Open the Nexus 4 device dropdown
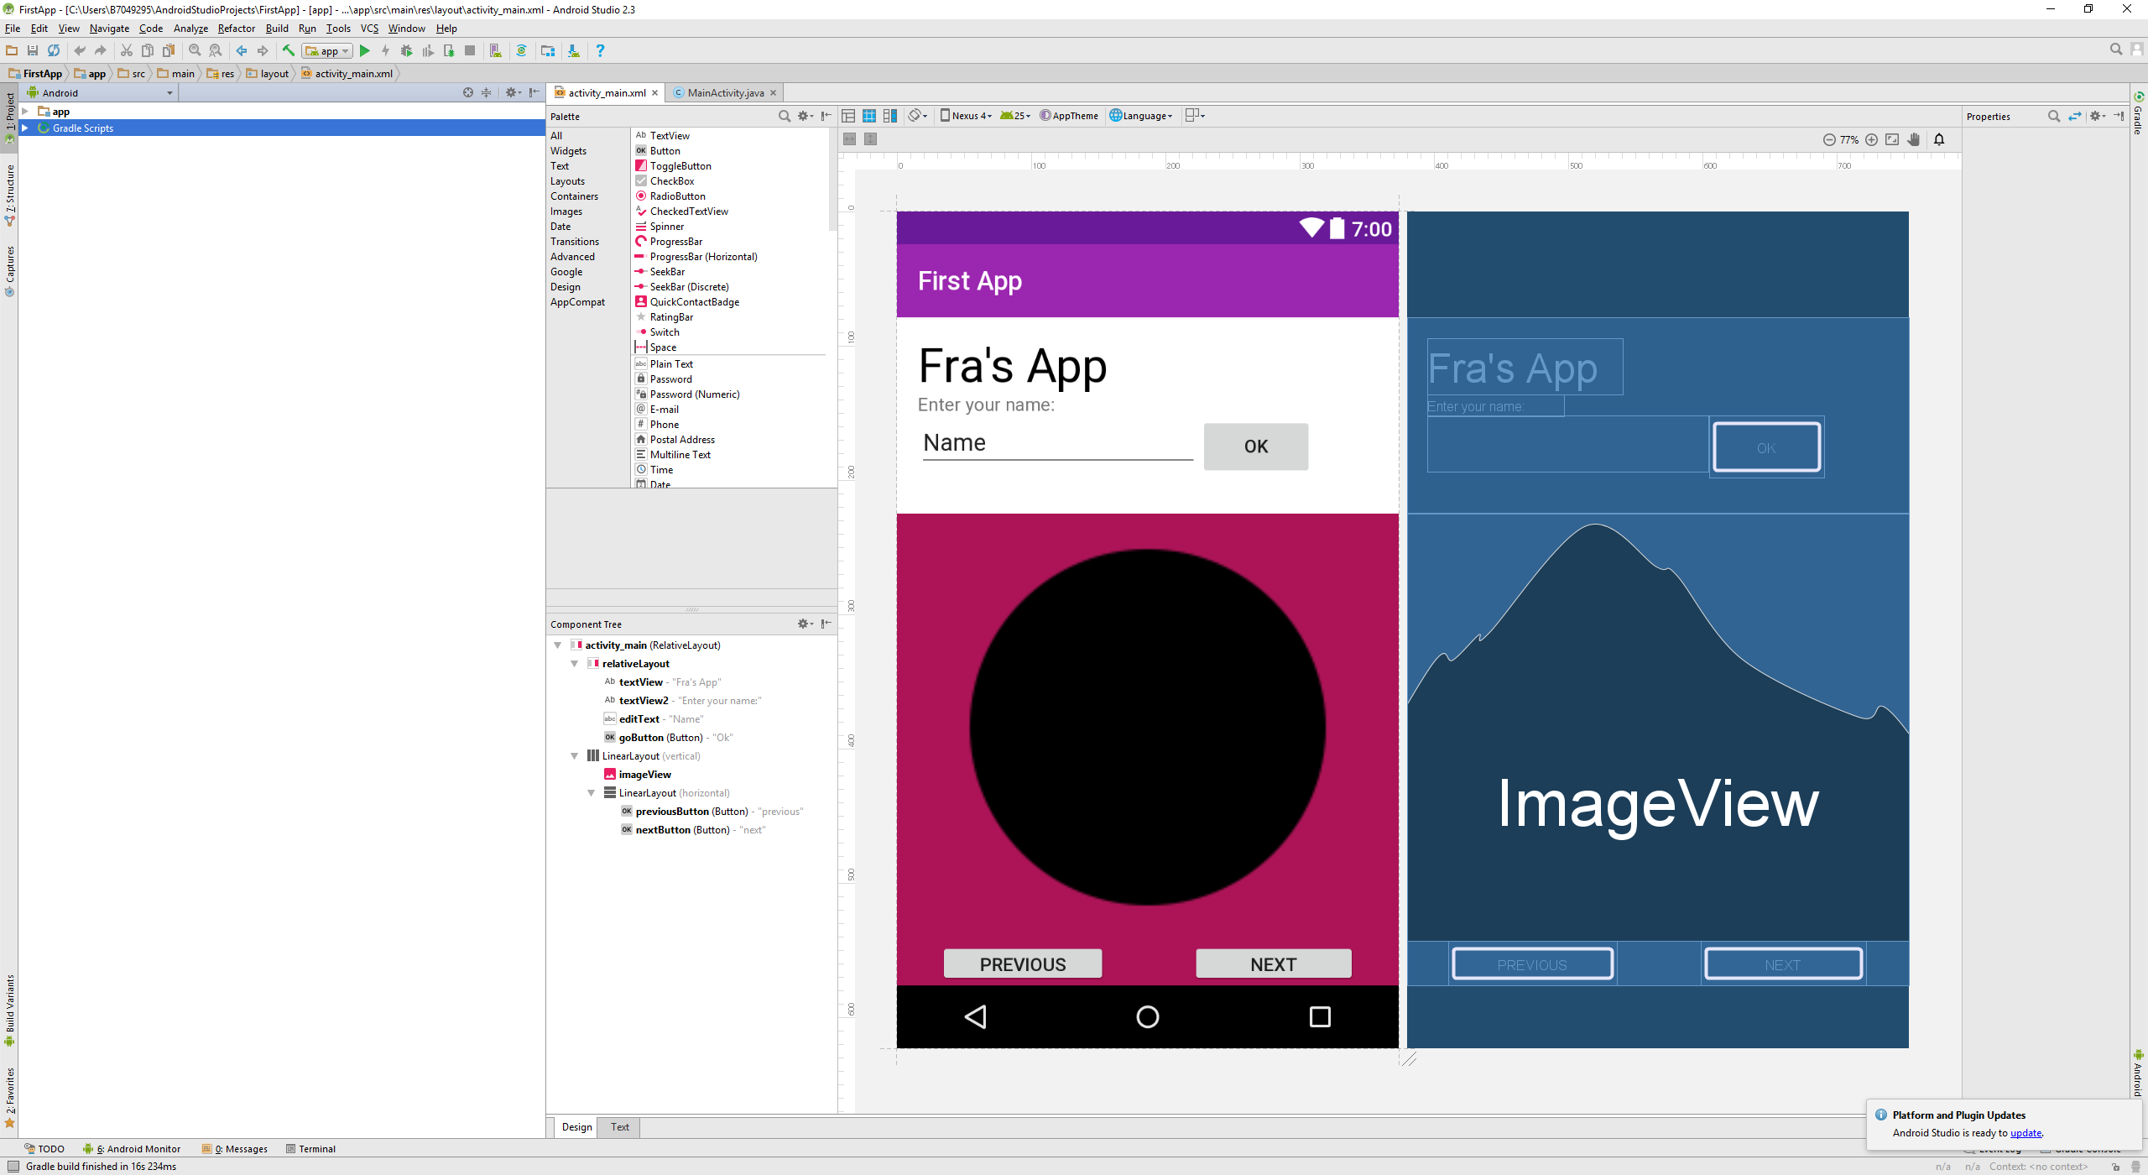 pyautogui.click(x=966, y=116)
